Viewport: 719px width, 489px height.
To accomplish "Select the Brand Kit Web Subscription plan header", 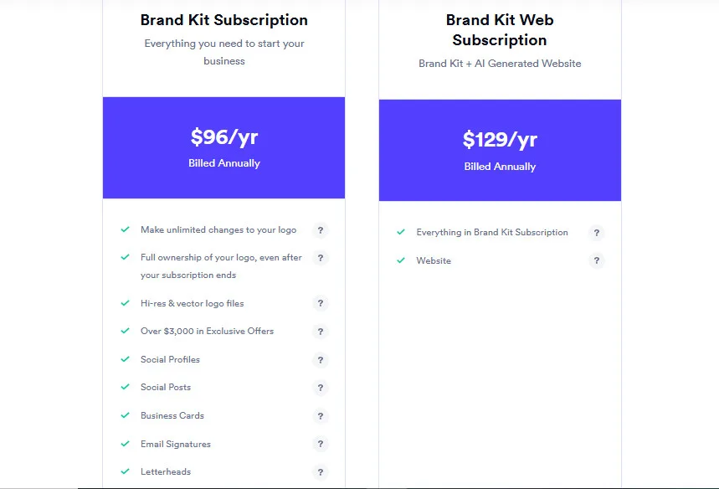I will click(499, 29).
